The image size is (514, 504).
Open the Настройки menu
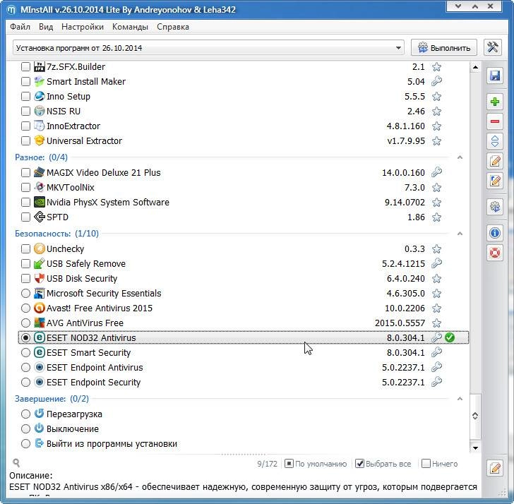[83, 27]
